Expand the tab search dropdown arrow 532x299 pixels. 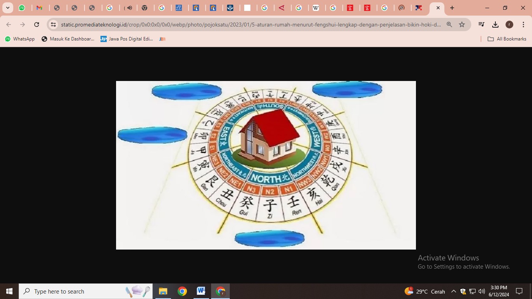(8, 8)
